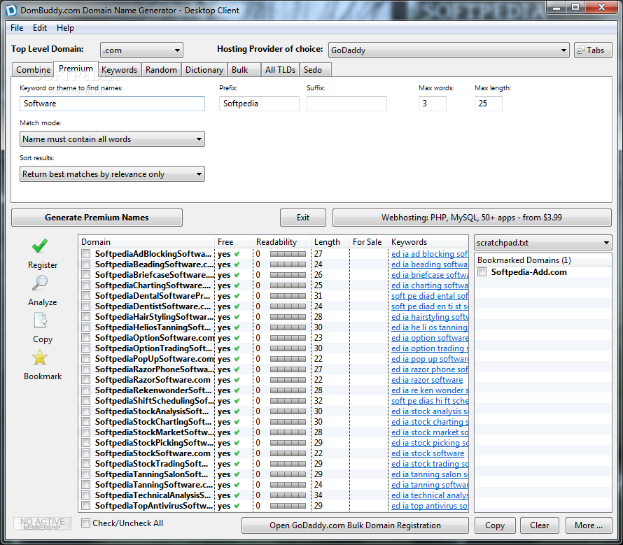Tick checkbox for SoftpediaTopAntivirusSoftw... row

point(85,506)
